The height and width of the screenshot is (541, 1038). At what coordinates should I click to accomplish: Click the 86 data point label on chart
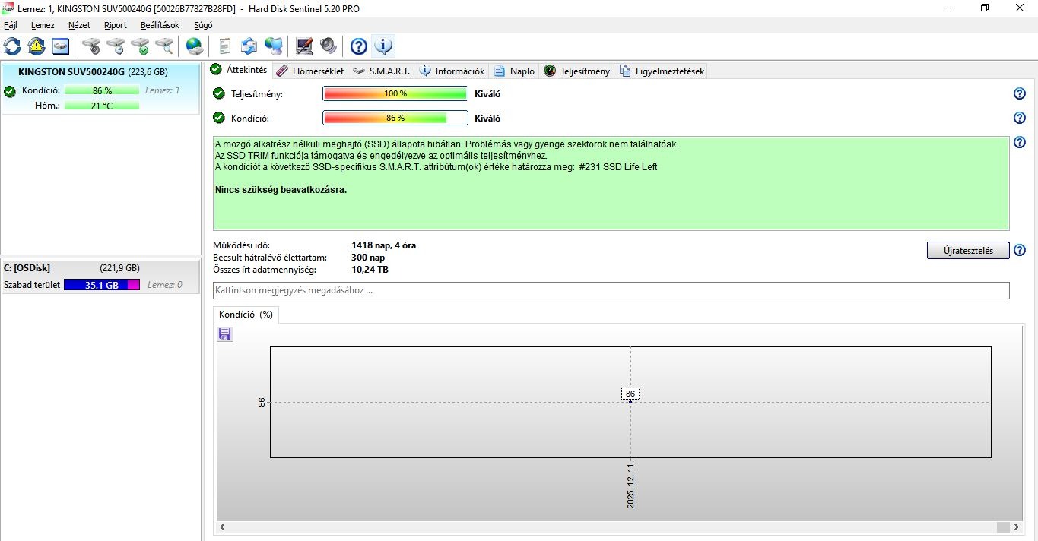click(x=630, y=394)
